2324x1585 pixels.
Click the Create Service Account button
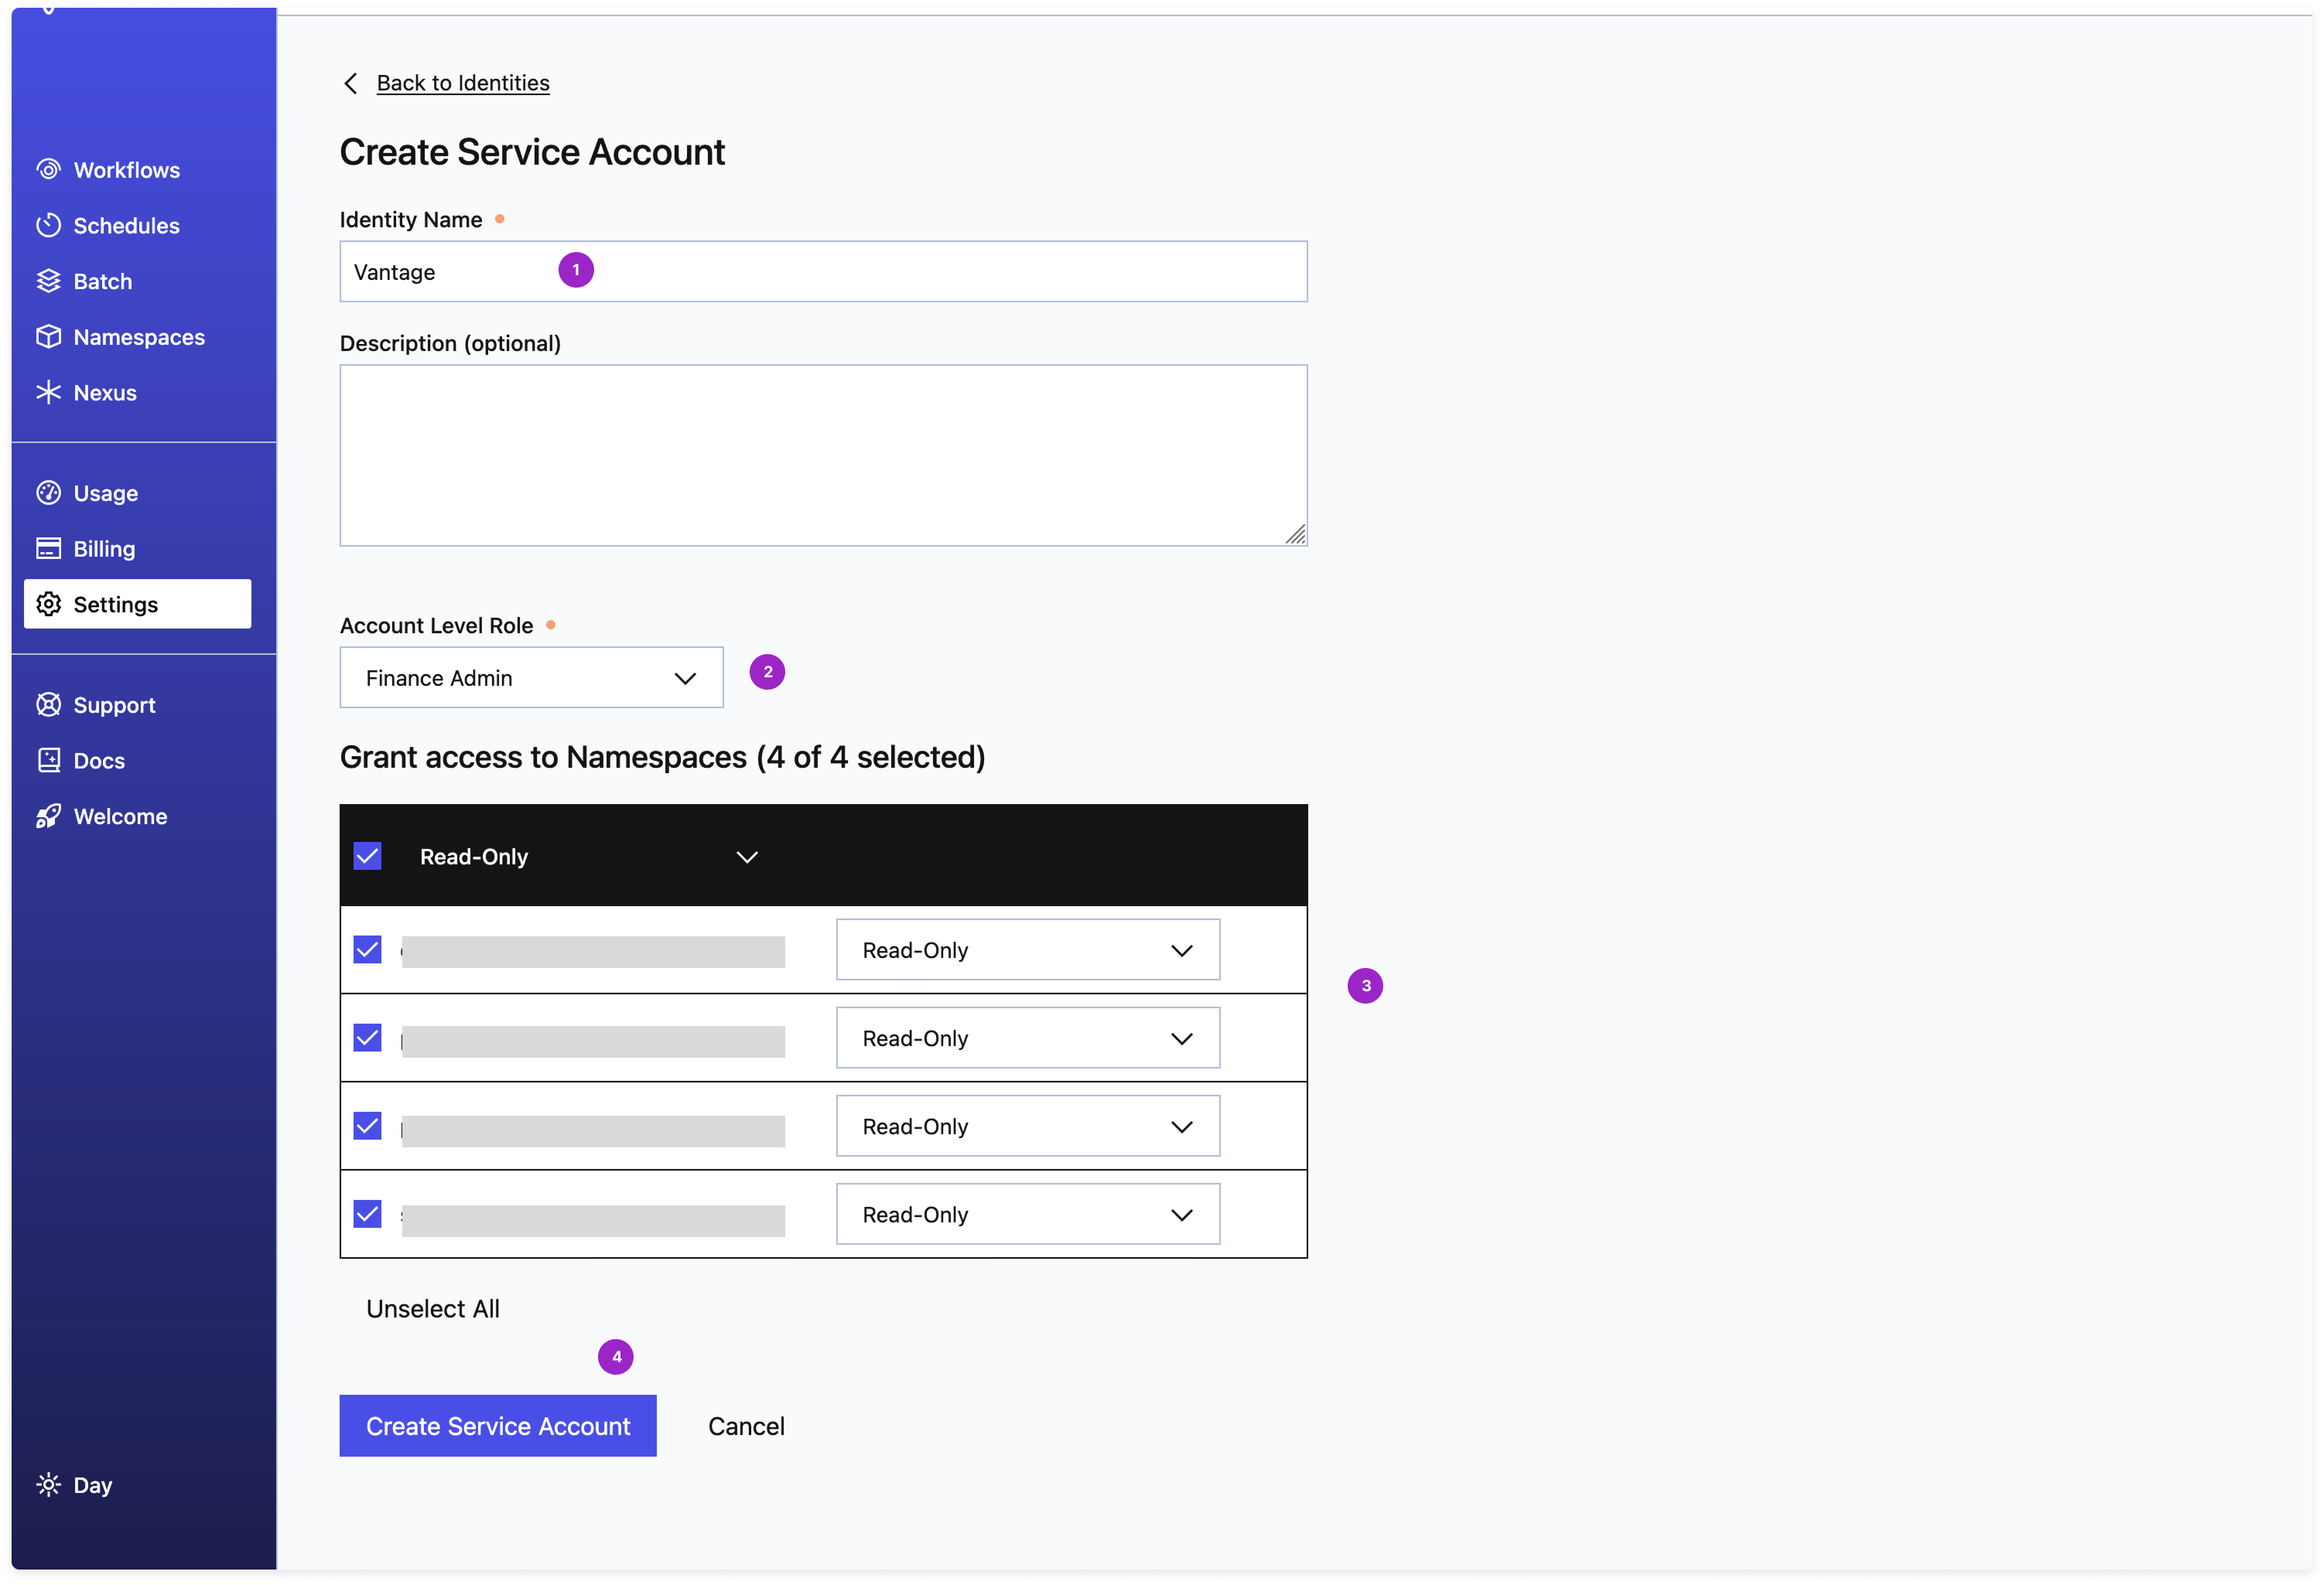[x=498, y=1426]
